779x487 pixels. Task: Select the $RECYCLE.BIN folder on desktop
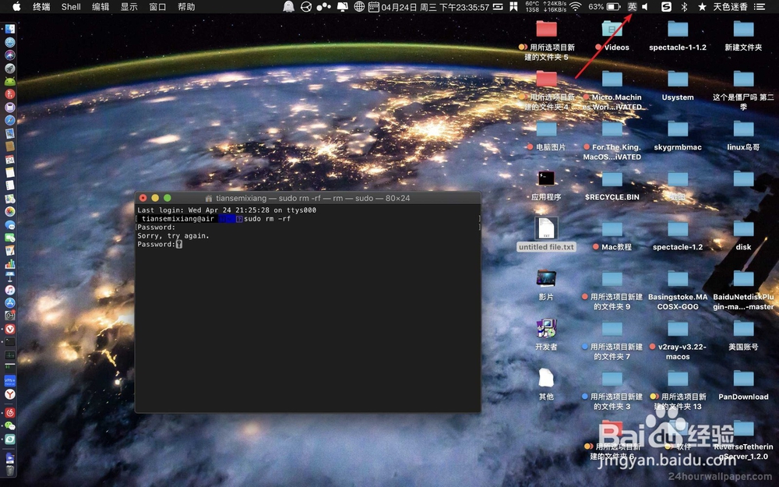612,185
